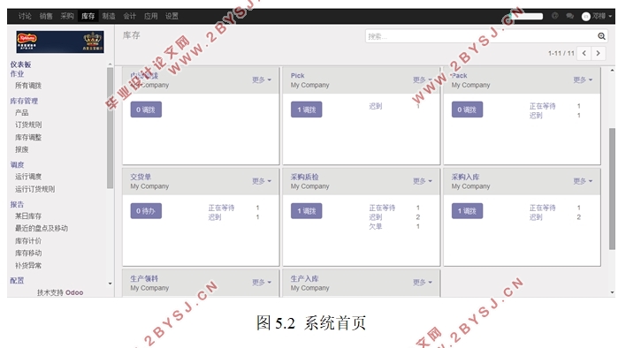Click the 1 调拨 button in Pick card

click(306, 110)
